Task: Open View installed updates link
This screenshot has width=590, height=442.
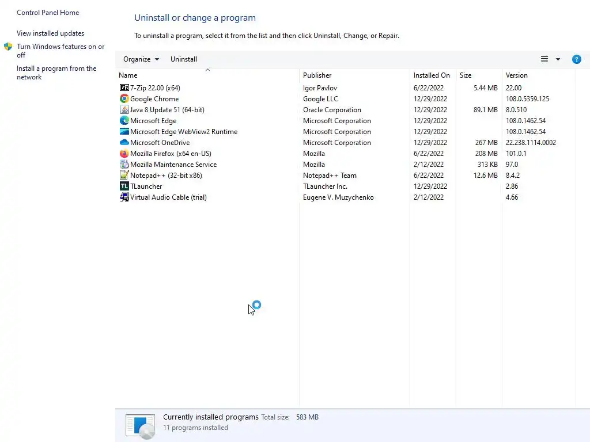Action: tap(51, 33)
